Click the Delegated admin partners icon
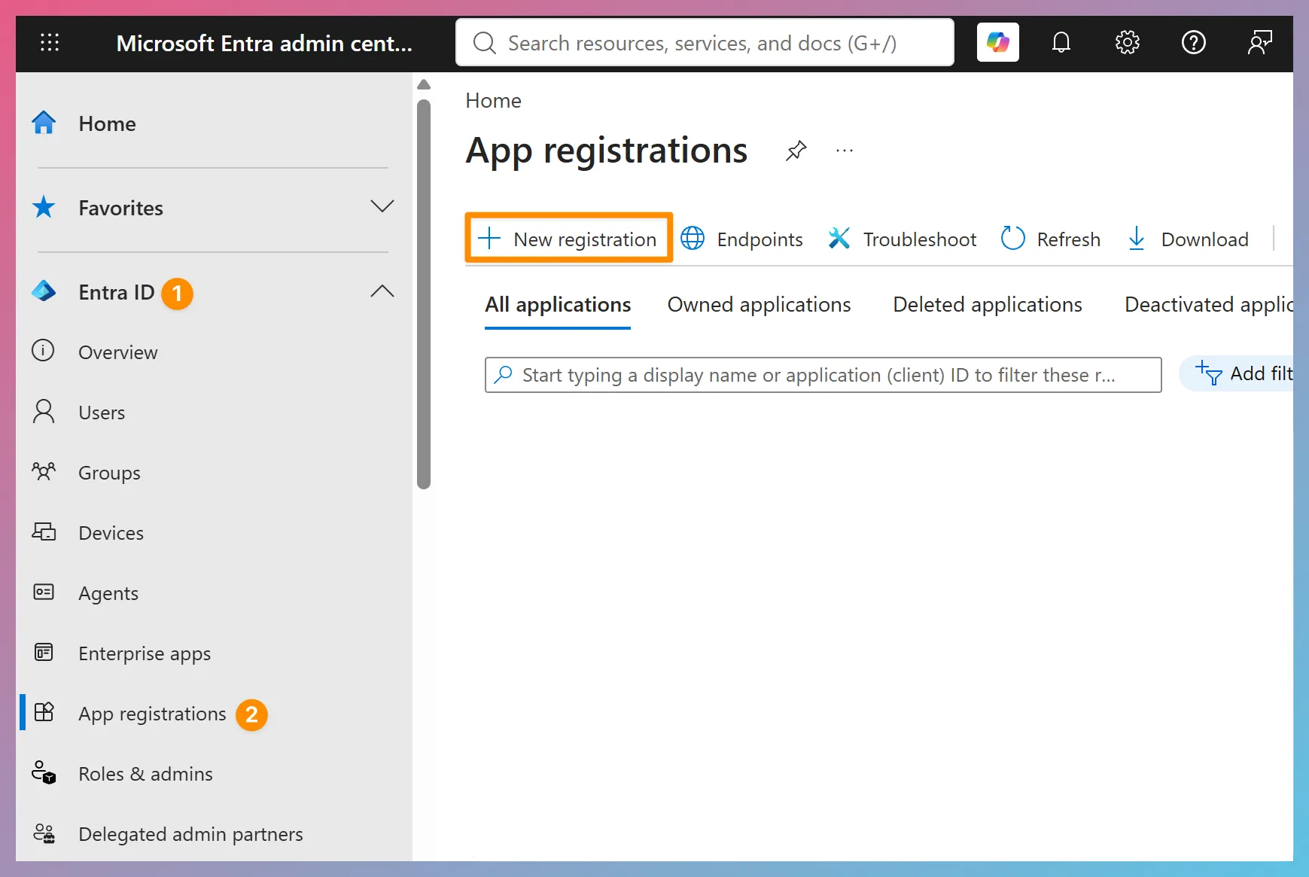This screenshot has width=1309, height=877. (x=44, y=833)
